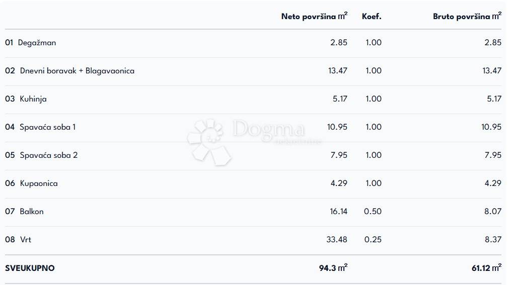Select the 06 Kupaonica row label
510x285 pixels.
pos(32,183)
